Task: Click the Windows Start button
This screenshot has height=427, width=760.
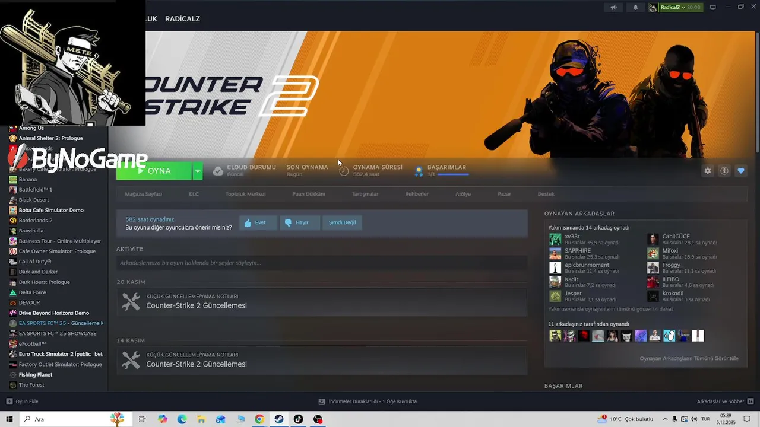Action: [x=9, y=419]
